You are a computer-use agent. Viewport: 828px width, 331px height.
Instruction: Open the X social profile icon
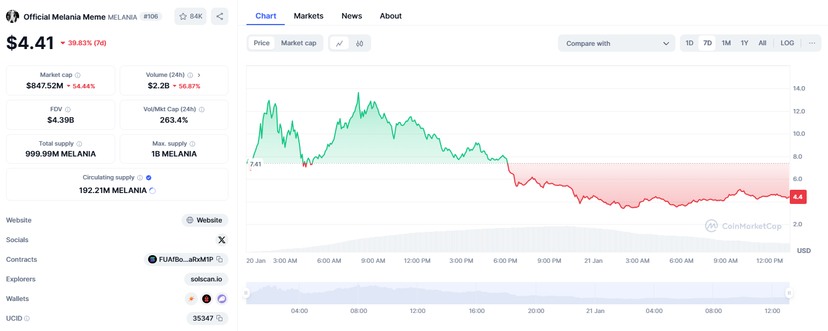click(221, 240)
